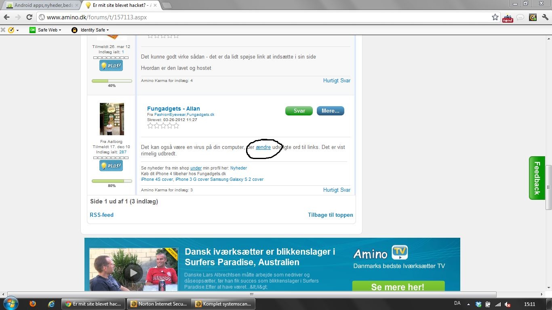Click the green Svar button
Viewport: 552px width, 310px height.
click(299, 111)
